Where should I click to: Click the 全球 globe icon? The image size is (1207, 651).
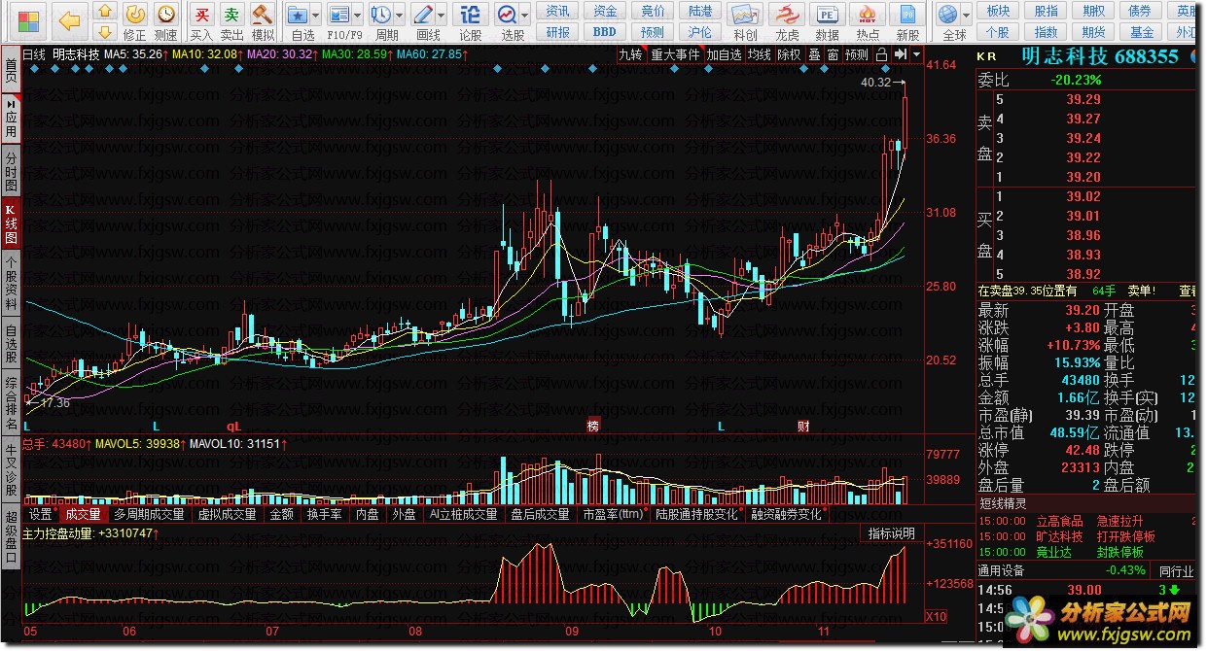[x=948, y=15]
